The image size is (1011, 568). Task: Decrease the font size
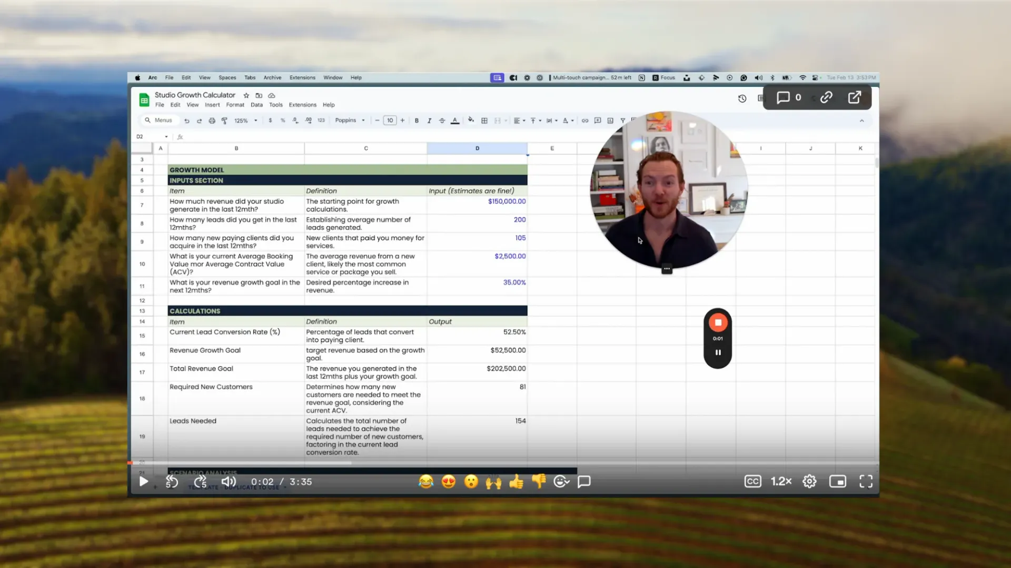(377, 120)
